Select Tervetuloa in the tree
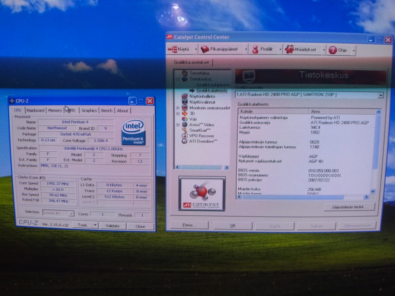 pos(199,73)
